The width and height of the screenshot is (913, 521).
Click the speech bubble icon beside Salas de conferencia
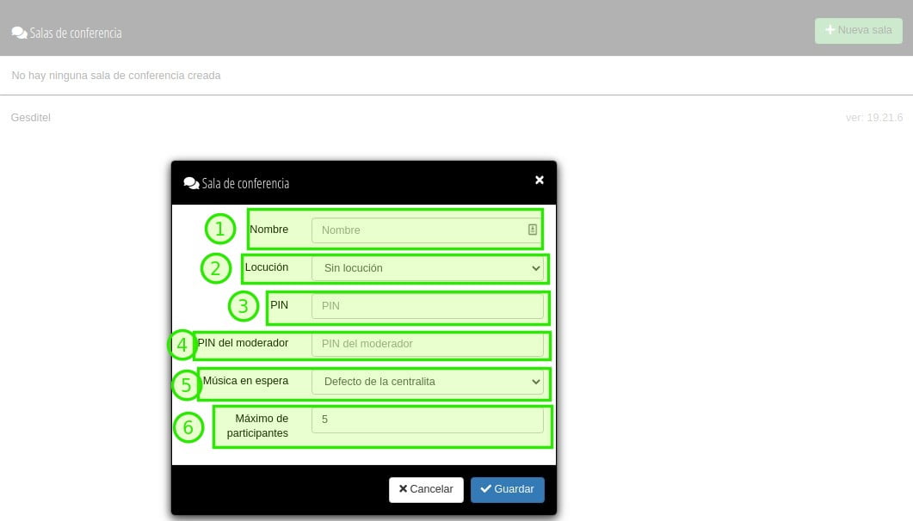pos(18,31)
